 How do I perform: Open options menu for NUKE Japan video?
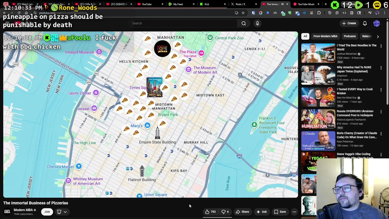coord(381,68)
